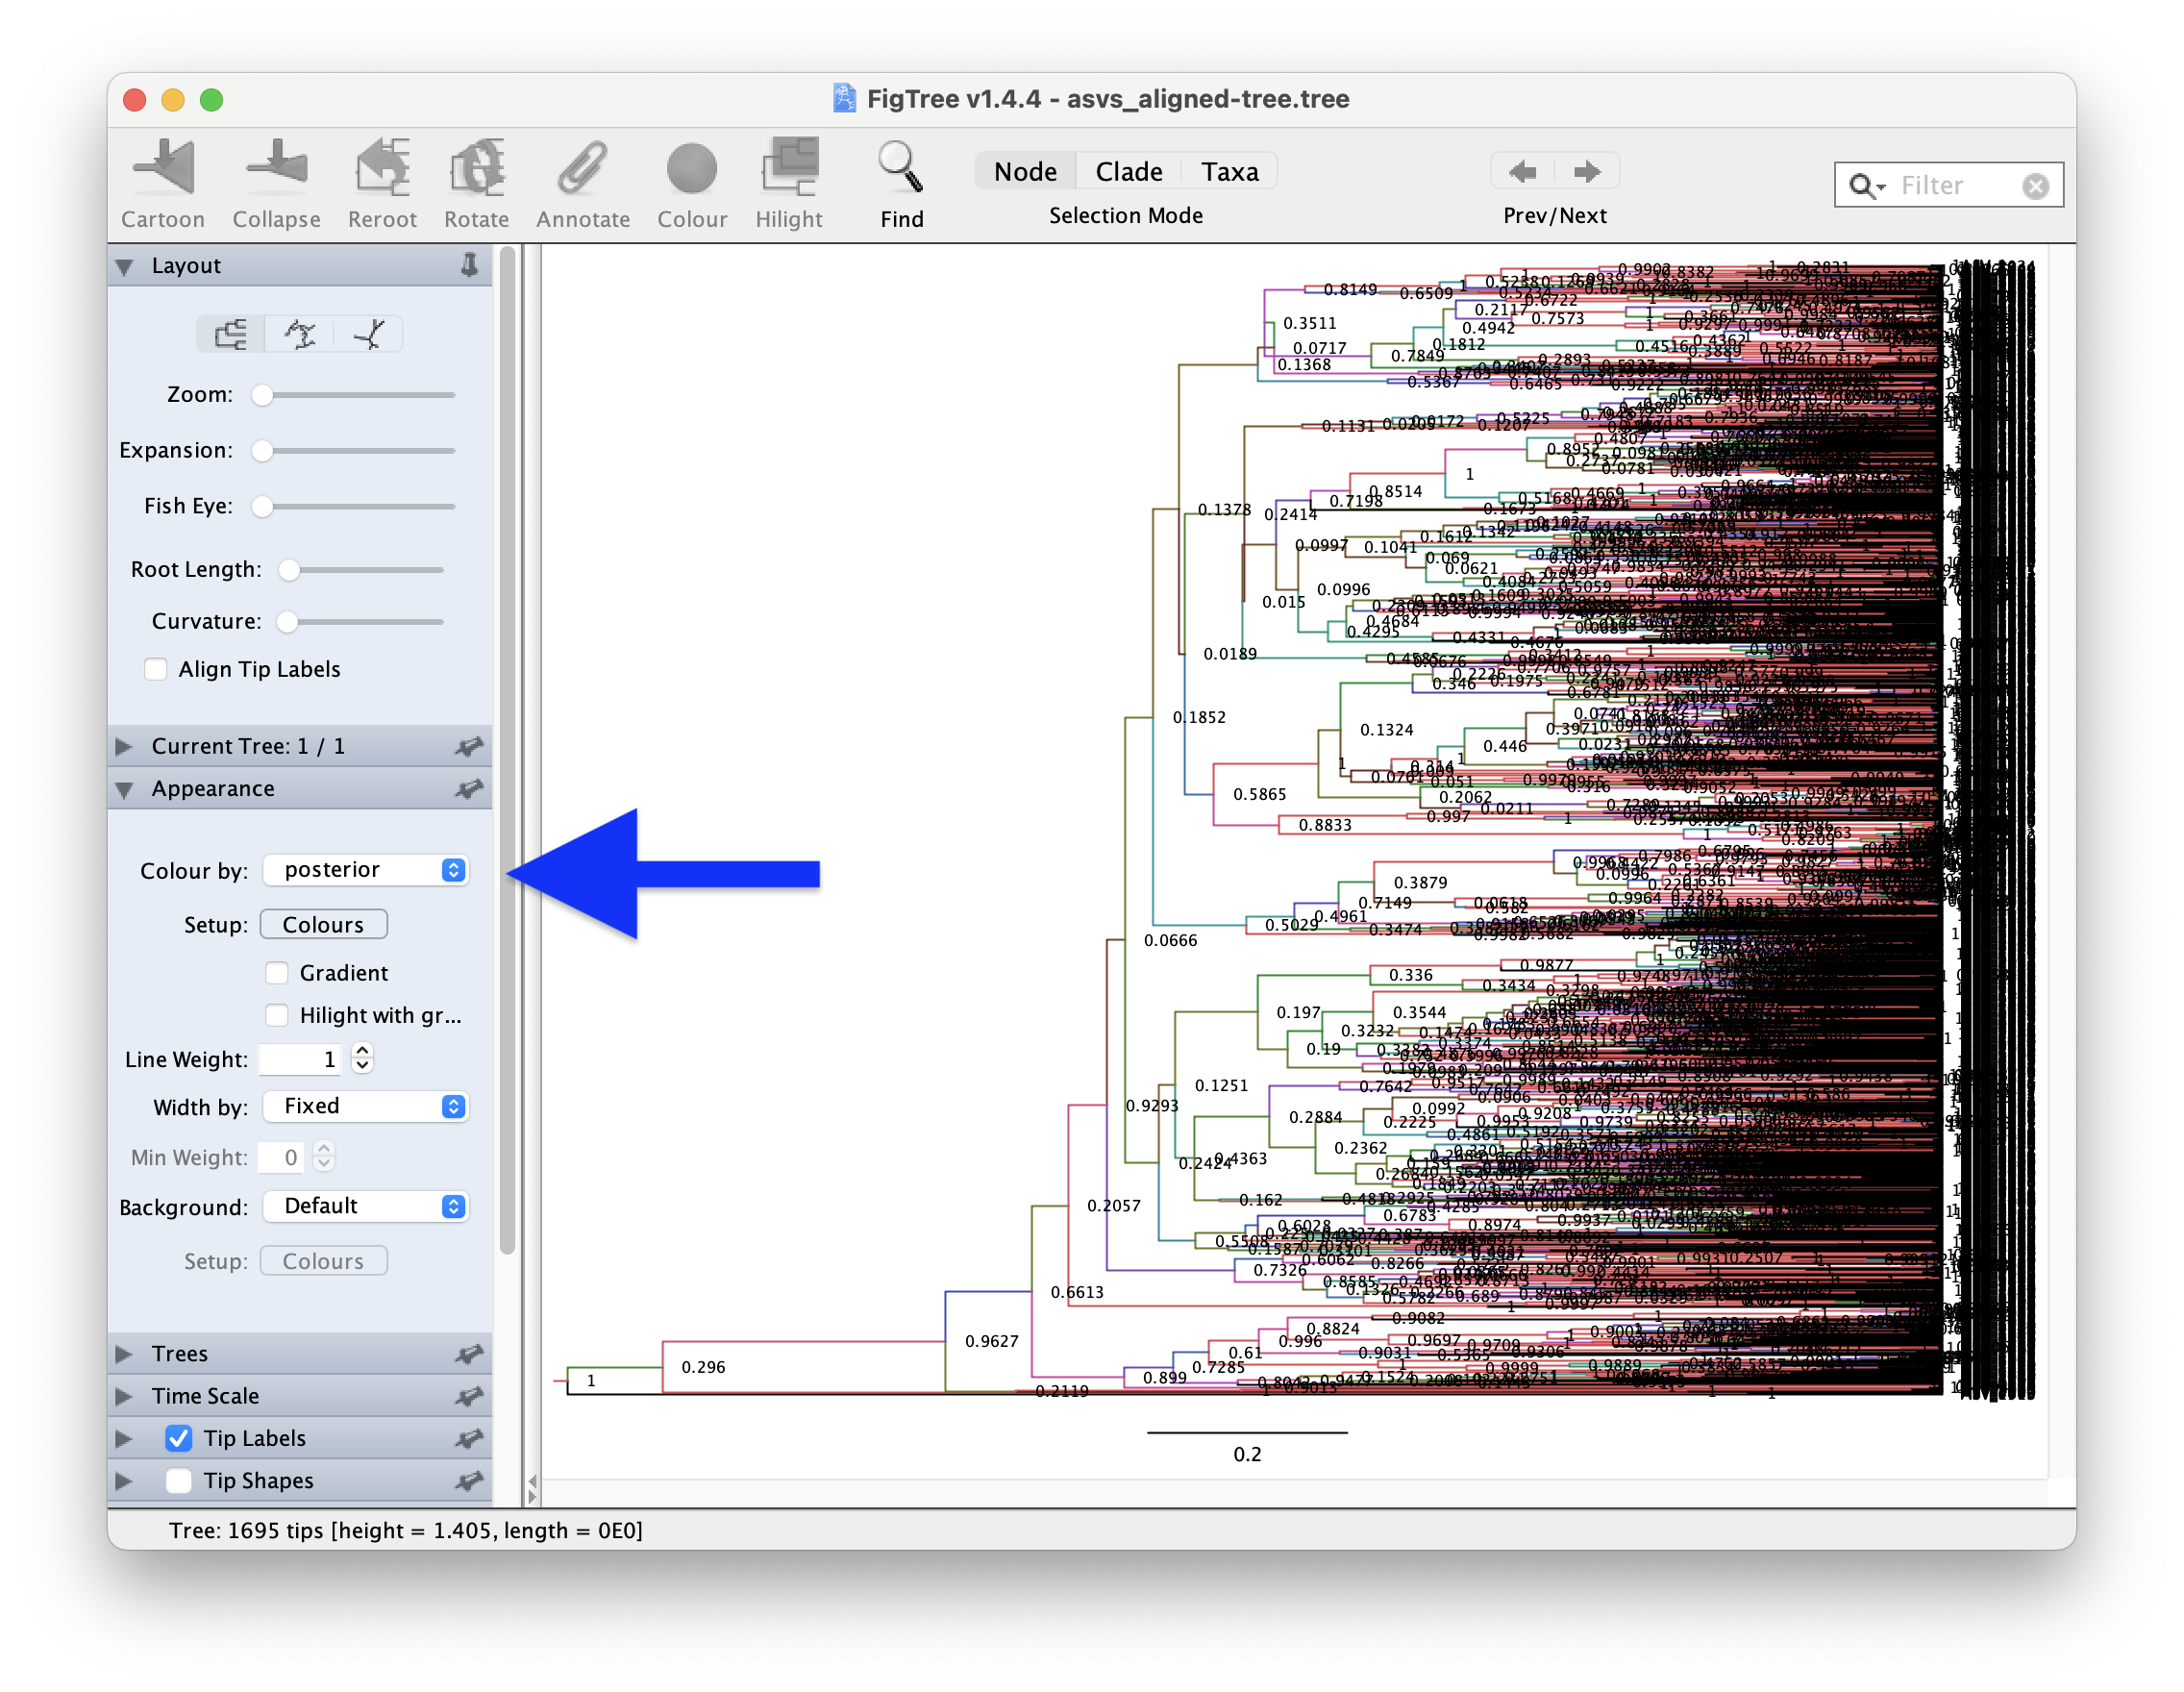Viewport: 2184px width, 1692px height.
Task: Click the Annotate paperclip icon
Action: tap(583, 168)
